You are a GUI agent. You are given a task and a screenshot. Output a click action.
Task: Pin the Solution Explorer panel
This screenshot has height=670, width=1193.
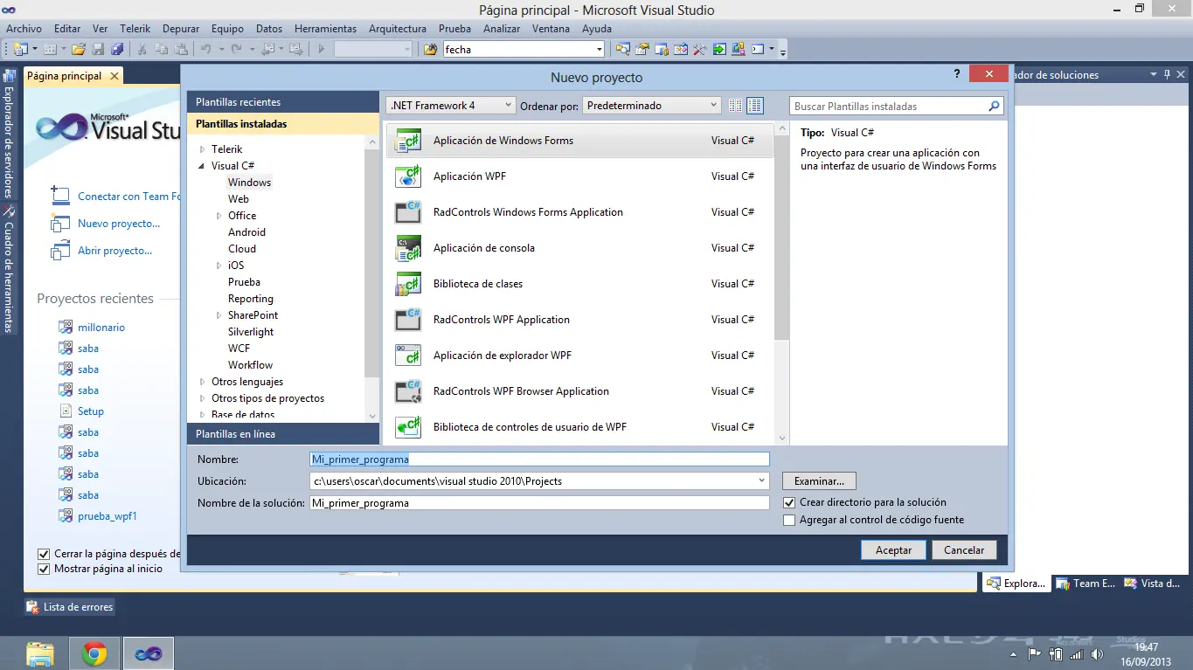[x=1167, y=75]
